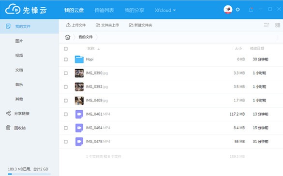283x176 pixels.
Task: Click the IMG_0478 video file icon
Action: coord(79,141)
